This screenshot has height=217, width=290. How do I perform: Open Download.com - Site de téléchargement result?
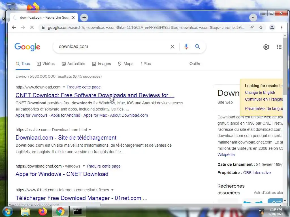point(66,138)
